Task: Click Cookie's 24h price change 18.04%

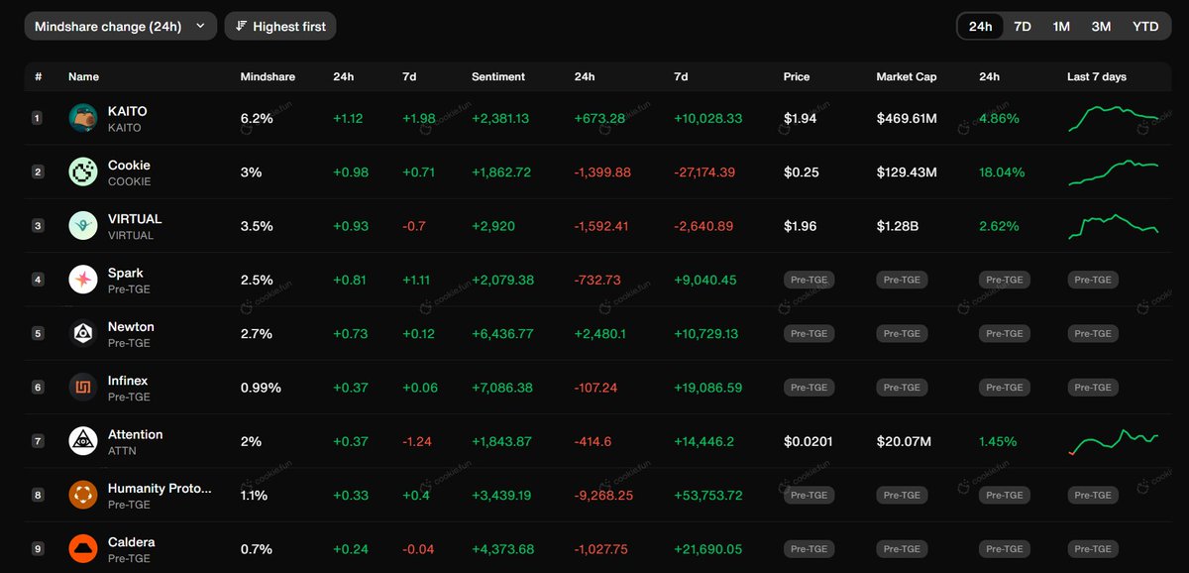Action: tap(1002, 172)
